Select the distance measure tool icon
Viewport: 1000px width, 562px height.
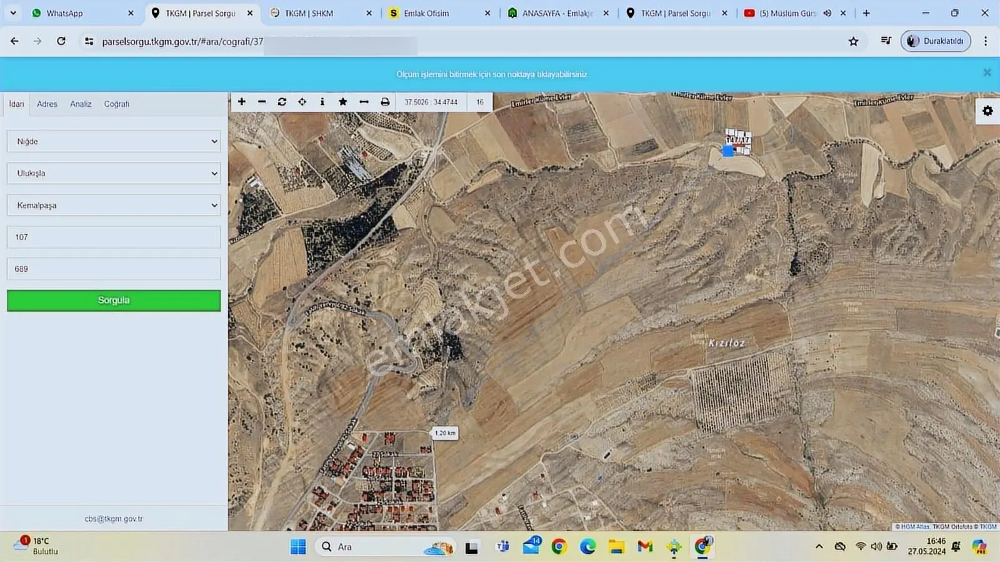click(364, 102)
